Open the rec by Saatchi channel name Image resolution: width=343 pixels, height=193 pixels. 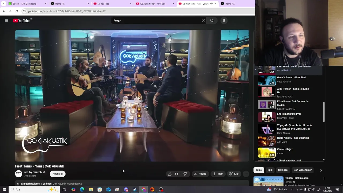(x=33, y=172)
